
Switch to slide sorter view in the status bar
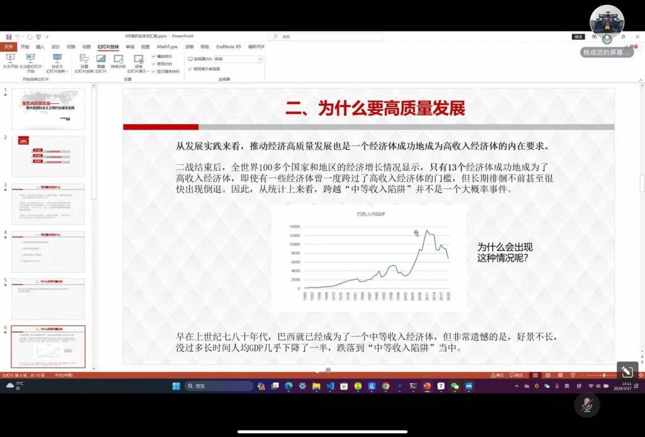(x=547, y=375)
